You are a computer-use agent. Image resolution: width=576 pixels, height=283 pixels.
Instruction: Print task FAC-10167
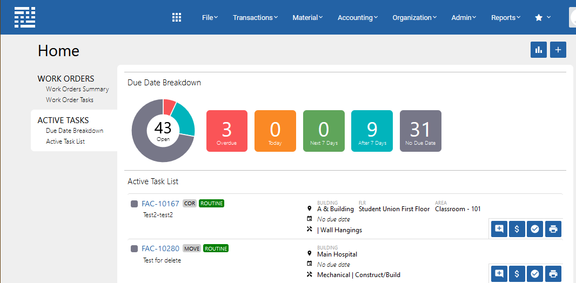click(x=553, y=229)
